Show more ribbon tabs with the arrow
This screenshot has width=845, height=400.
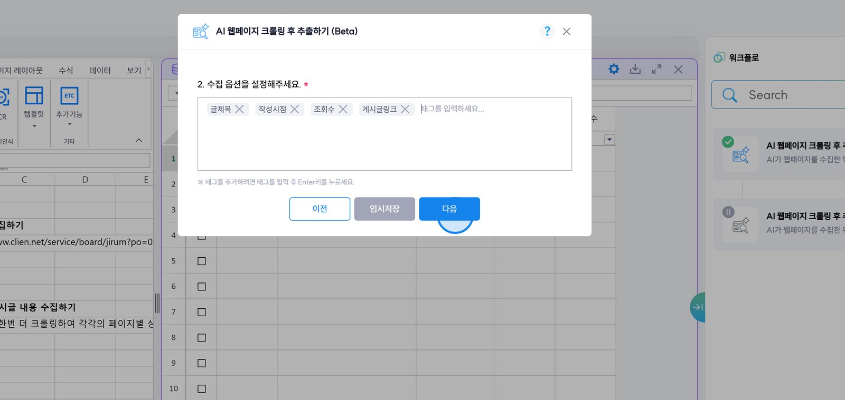(148, 69)
